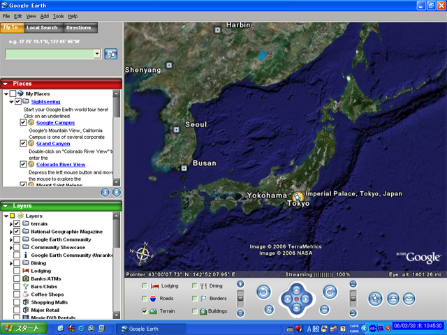Click the Windows Start button

(x=23, y=329)
